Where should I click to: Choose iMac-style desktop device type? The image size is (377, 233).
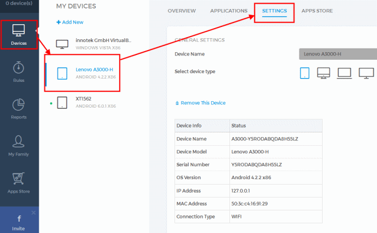(x=323, y=73)
